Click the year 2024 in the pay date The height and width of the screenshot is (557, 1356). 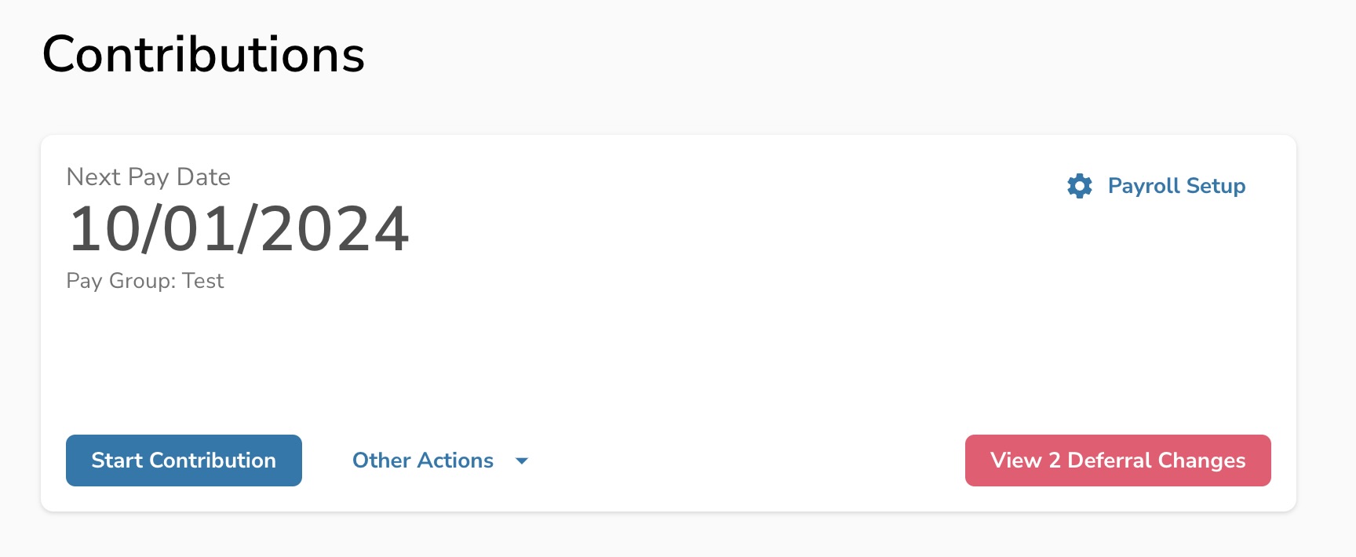[x=335, y=229]
